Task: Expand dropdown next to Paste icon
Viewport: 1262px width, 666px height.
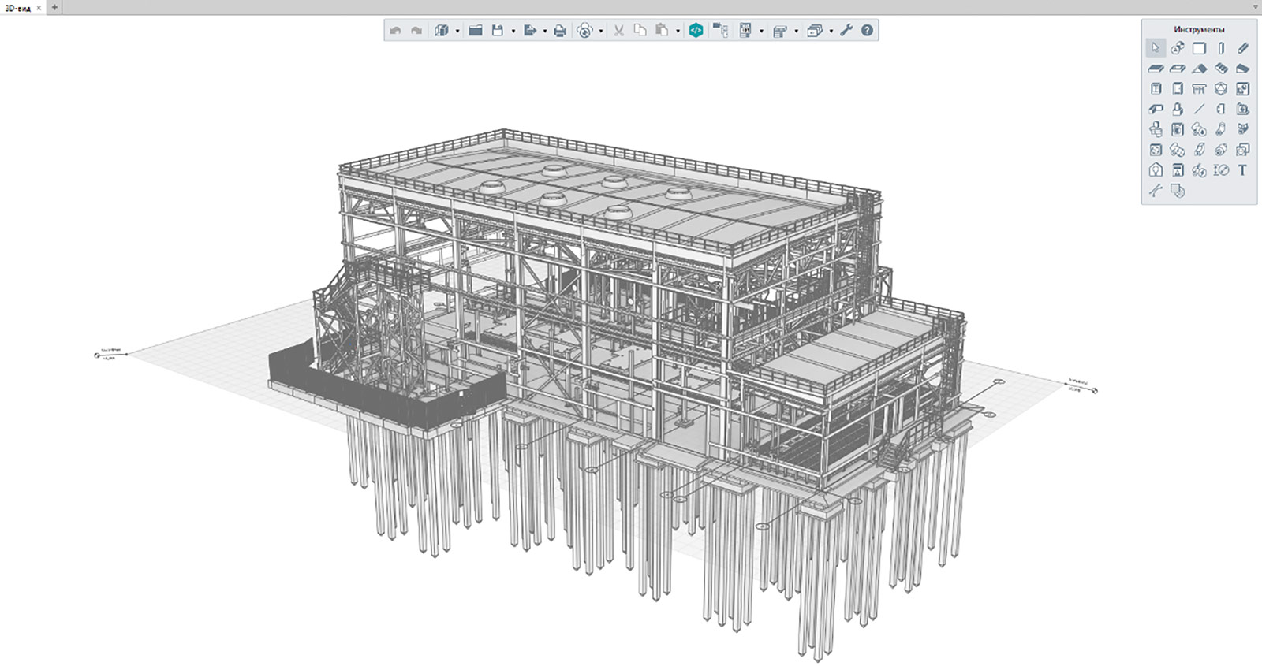Action: (x=678, y=32)
